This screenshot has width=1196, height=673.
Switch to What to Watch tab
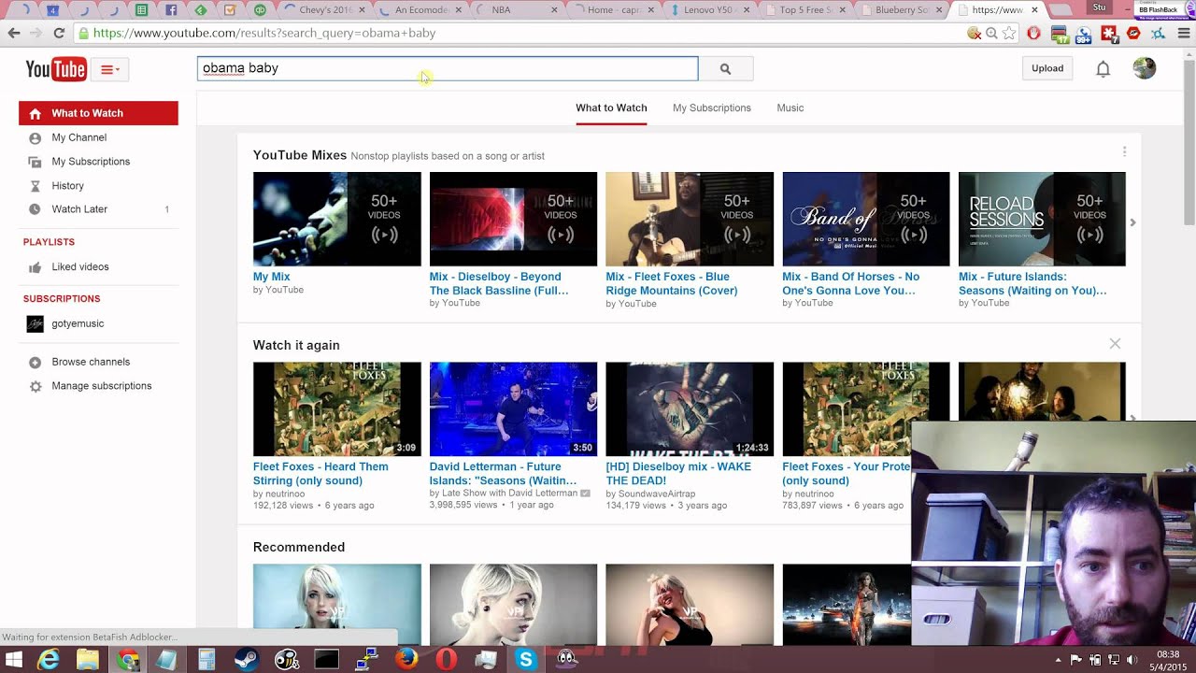coord(611,107)
